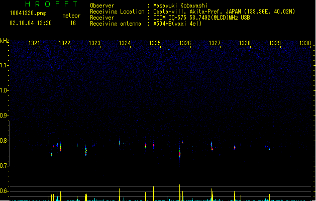This screenshot has height=201, width=316.
Task: Click the tallest yellow power spike near 1326
Action: (x=179, y=192)
